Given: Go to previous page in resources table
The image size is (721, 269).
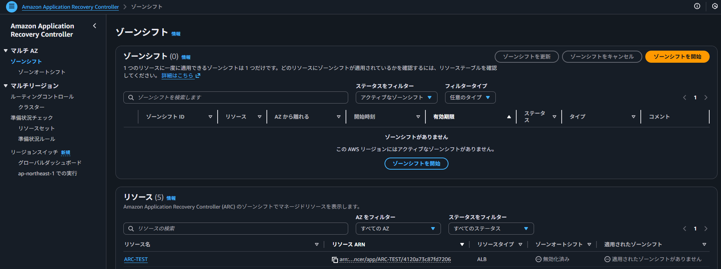Looking at the screenshot, I should tap(685, 229).
